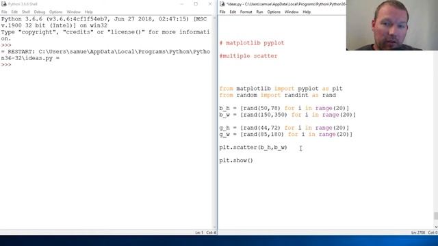Open Run menu in ideas.py editor
The image size is (438, 246).
point(259,12)
